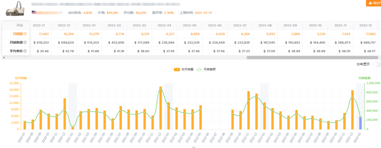Image resolution: width=381 pixels, height=148 pixels.
Task: Click the short orange bar for 2021-01
Action: point(73,128)
